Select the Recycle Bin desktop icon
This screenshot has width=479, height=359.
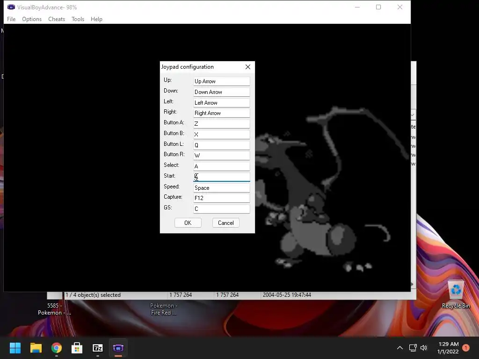[x=456, y=294]
